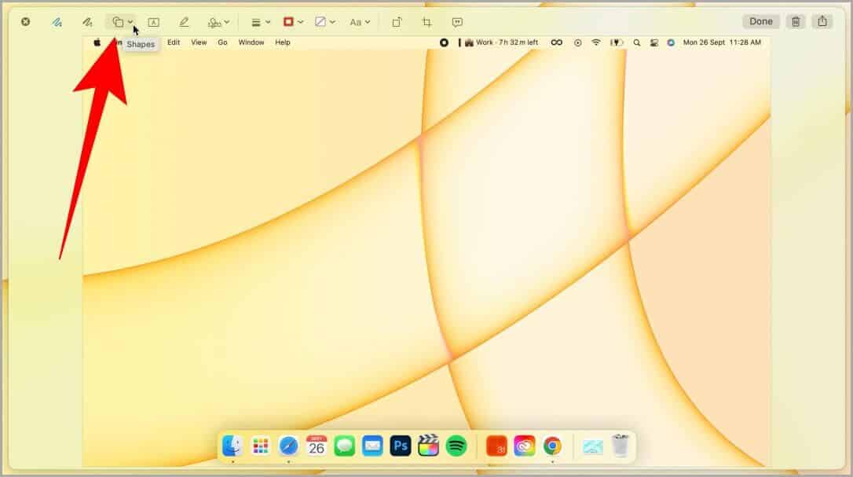This screenshot has height=477, width=853.
Task: Open the Wi-Fi status menu
Action: point(596,42)
